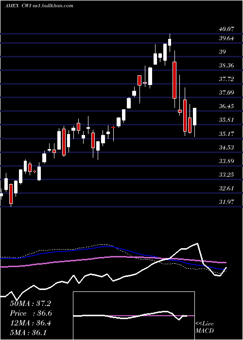Click the 35.17 price label
Screen dimensions: 243x340
(226, 134)
